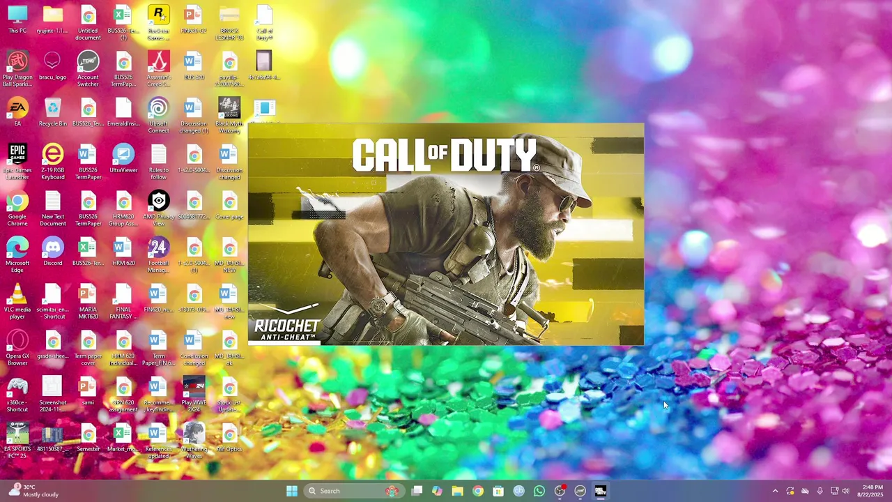Launch the Opera GX Browser shortcut
Image resolution: width=892 pixels, height=502 pixels.
pyautogui.click(x=17, y=349)
